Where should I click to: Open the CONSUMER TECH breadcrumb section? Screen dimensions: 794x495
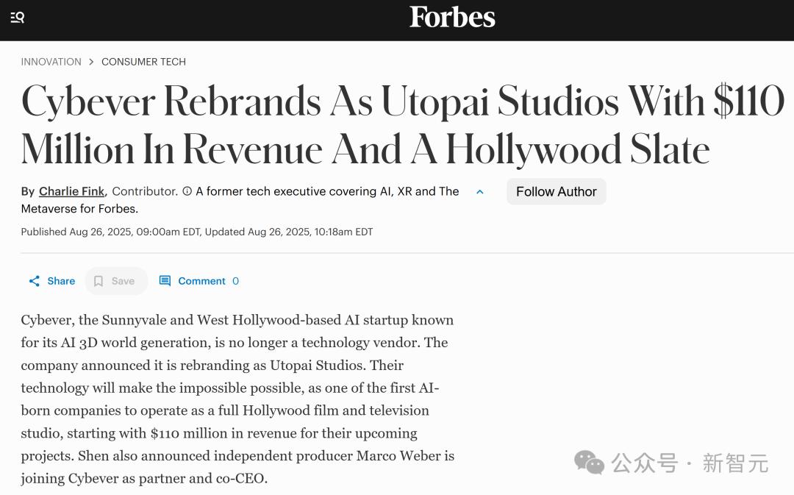(144, 62)
